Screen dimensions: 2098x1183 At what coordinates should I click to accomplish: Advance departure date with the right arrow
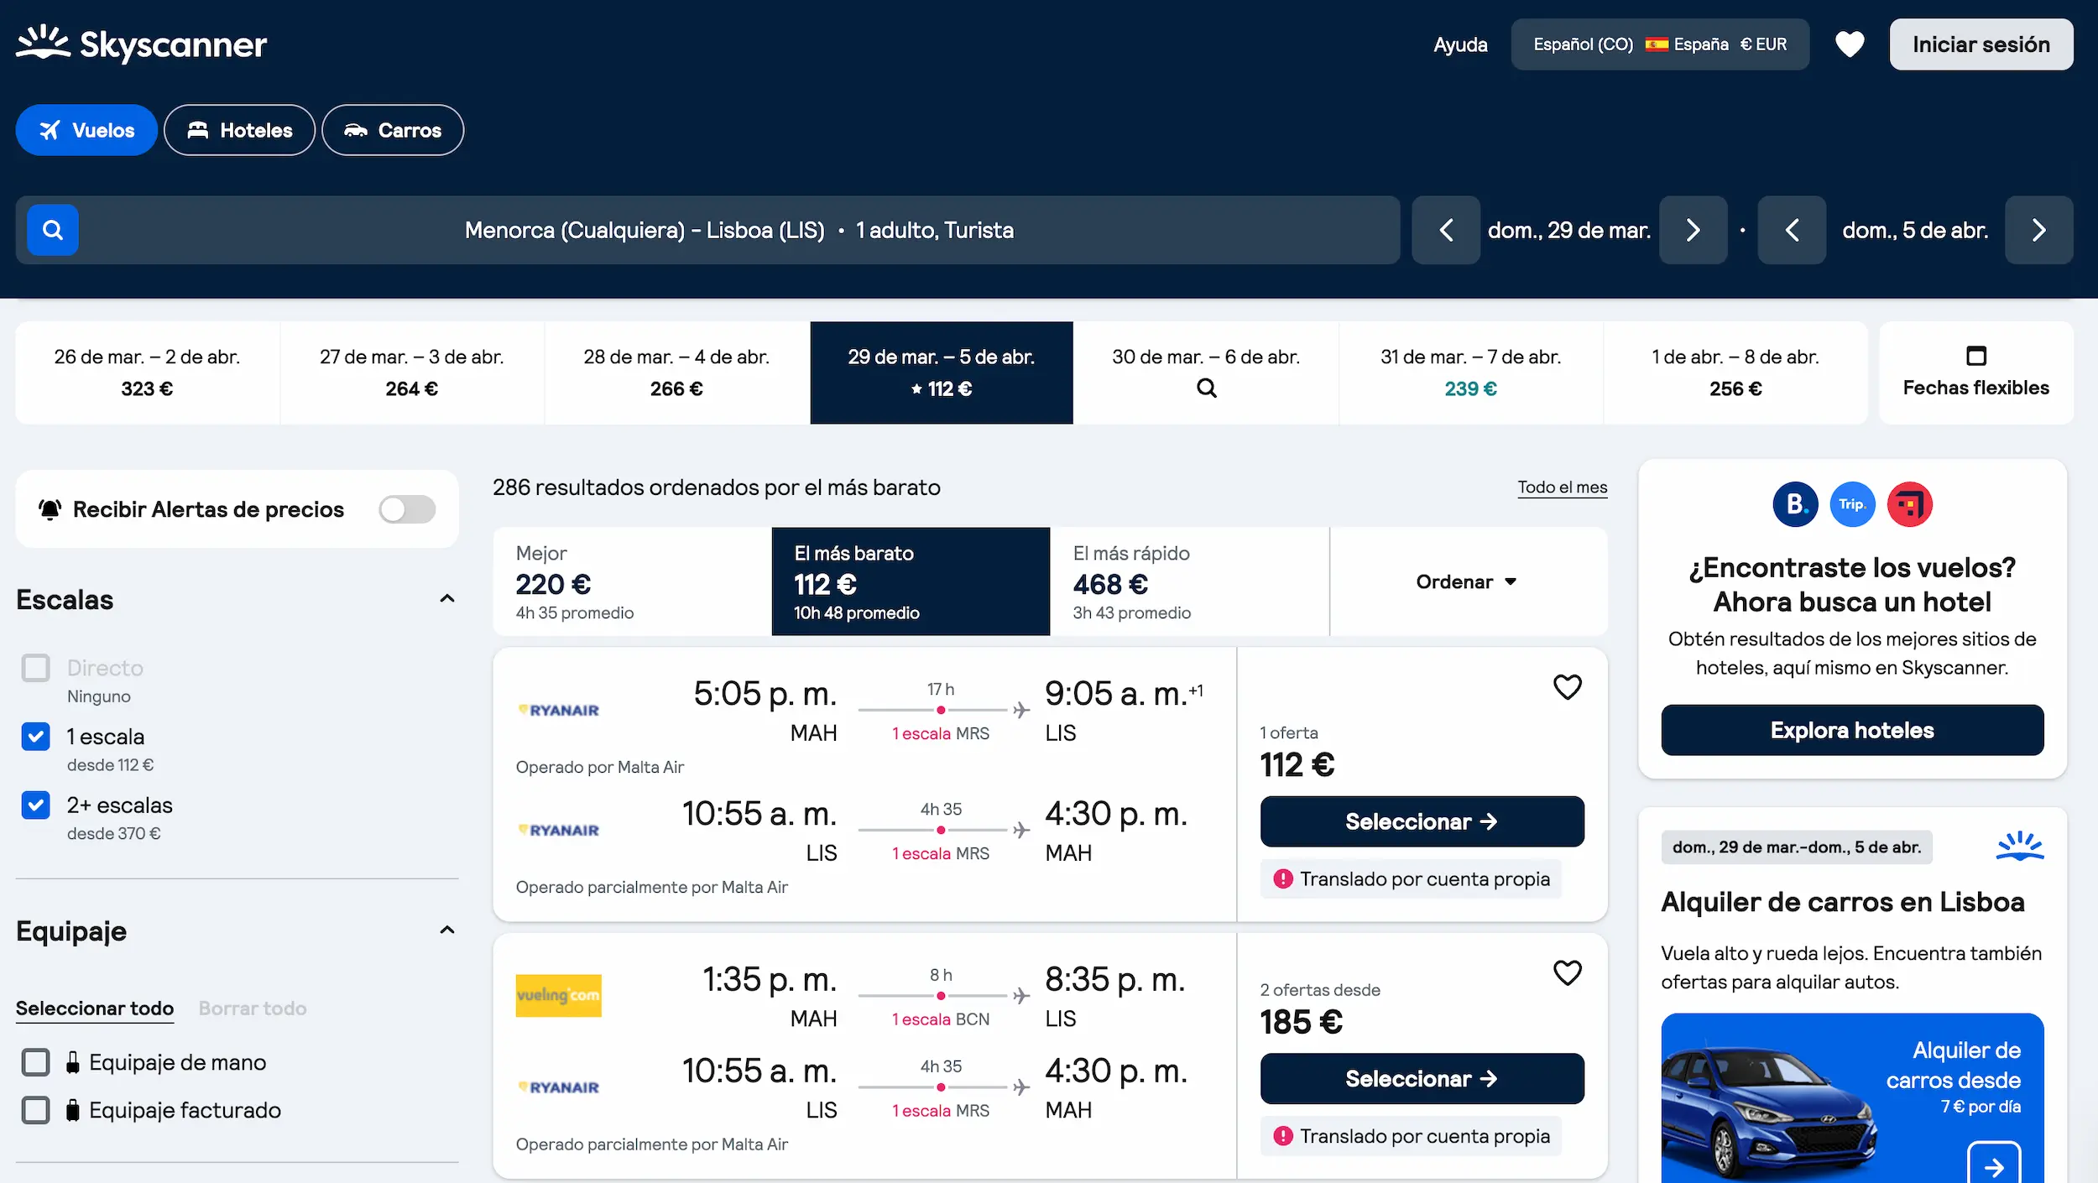pyautogui.click(x=1694, y=229)
